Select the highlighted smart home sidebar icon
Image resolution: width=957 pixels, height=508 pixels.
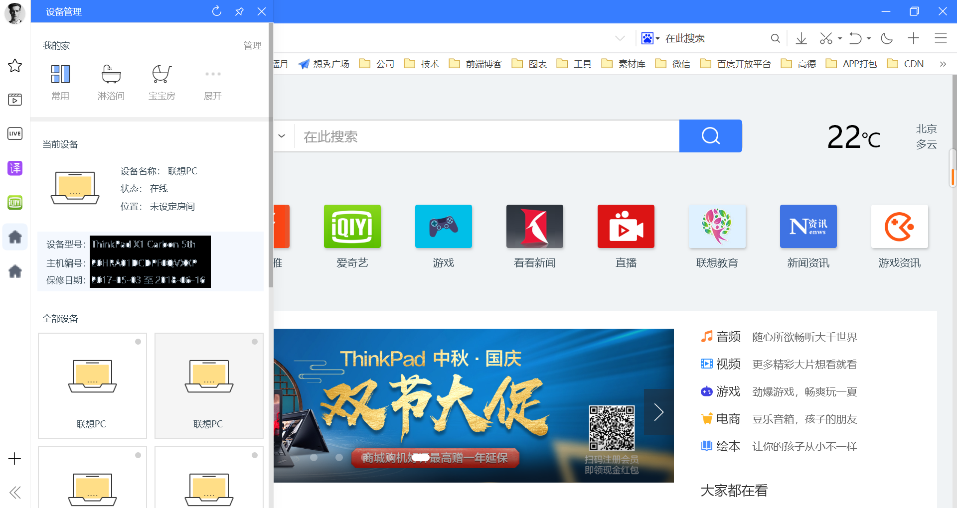coord(15,237)
